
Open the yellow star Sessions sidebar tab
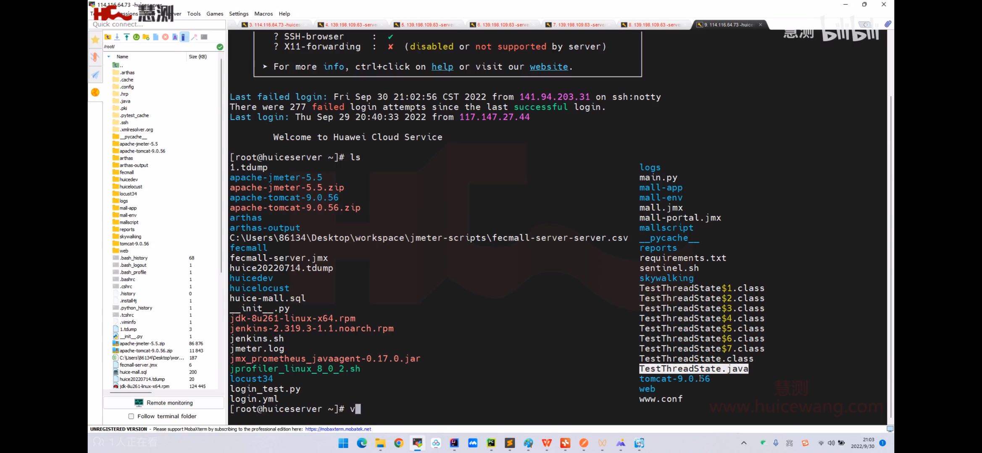95,39
